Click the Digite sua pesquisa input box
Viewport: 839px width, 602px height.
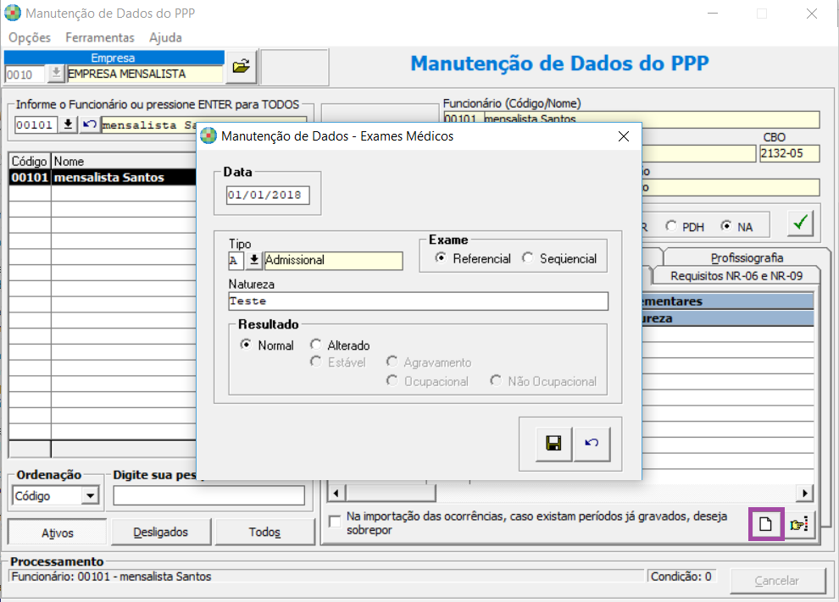click(208, 495)
